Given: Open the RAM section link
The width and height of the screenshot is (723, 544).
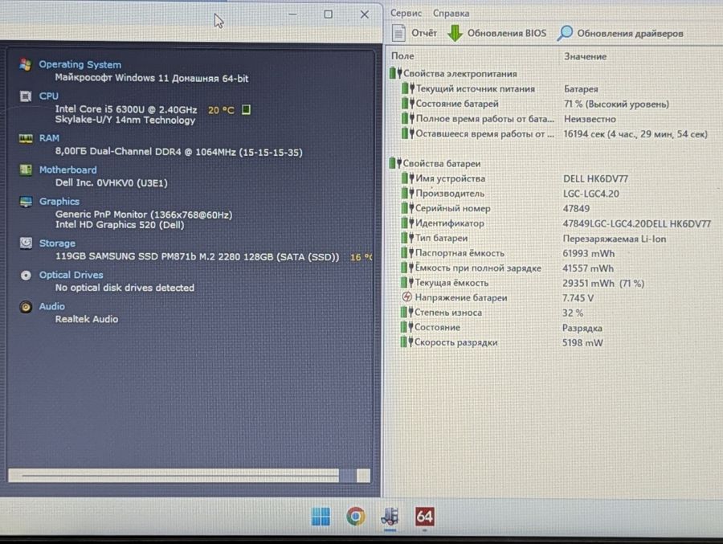Looking at the screenshot, I should (49, 138).
